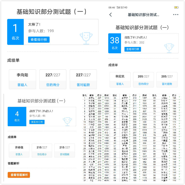
Task: Click the trophy icon in the rank 4 card
Action: (67, 121)
